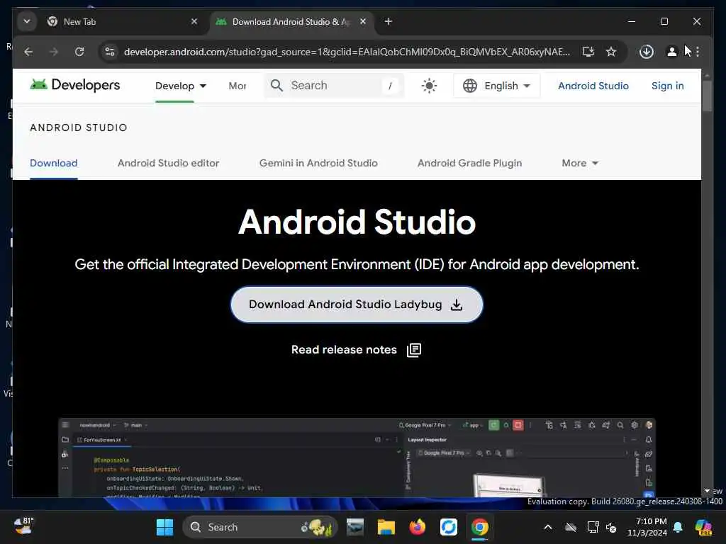Image resolution: width=726 pixels, height=544 pixels.
Task: Click the Copilot preview icon on taskbar
Action: [703, 527]
